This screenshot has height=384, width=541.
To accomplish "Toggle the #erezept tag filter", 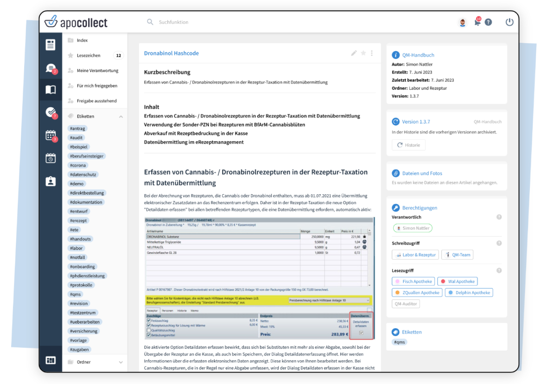I will pos(78,220).
